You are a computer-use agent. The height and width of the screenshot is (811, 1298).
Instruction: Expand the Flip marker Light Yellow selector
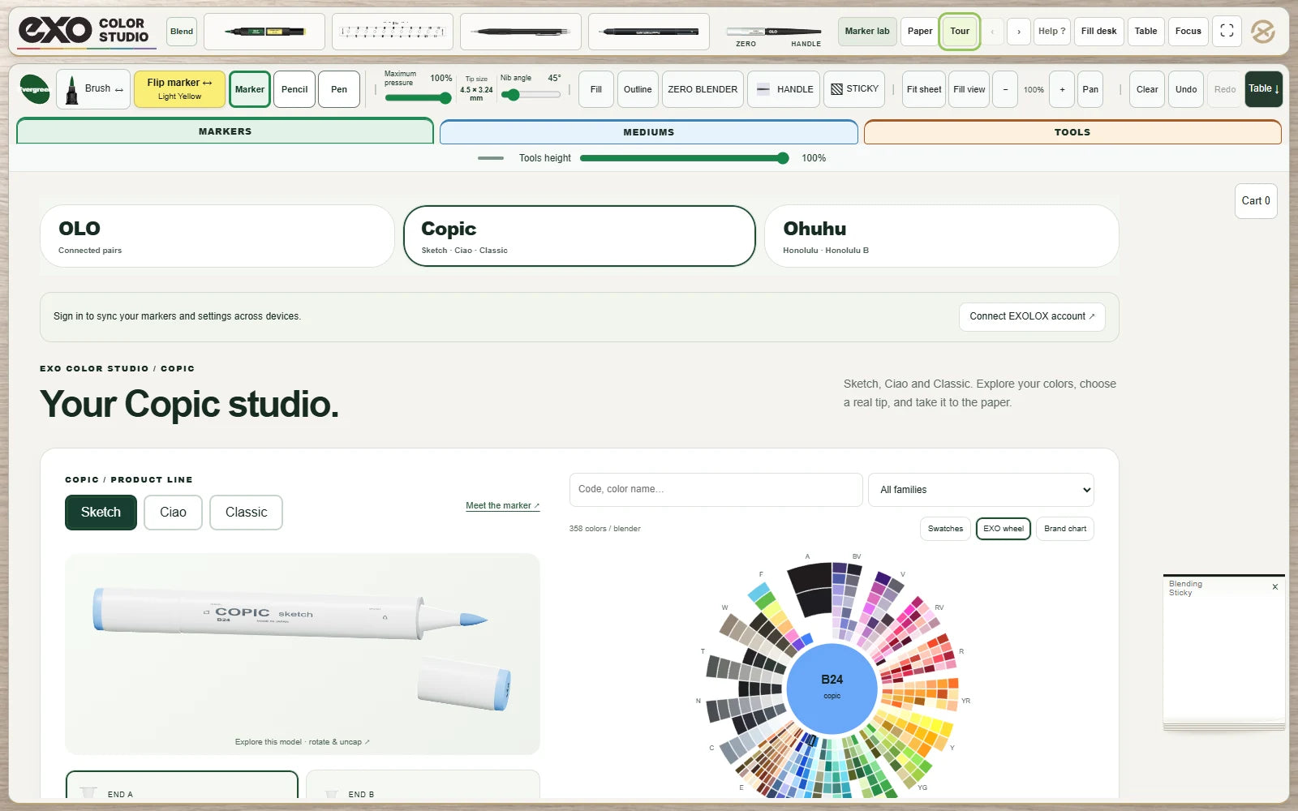179,89
